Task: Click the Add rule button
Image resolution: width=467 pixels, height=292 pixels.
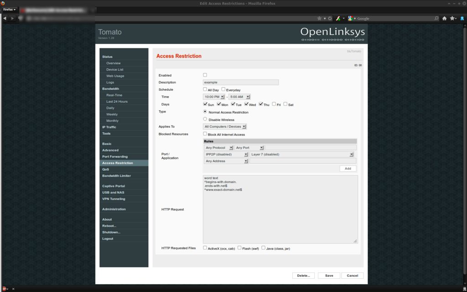Action: (348, 169)
